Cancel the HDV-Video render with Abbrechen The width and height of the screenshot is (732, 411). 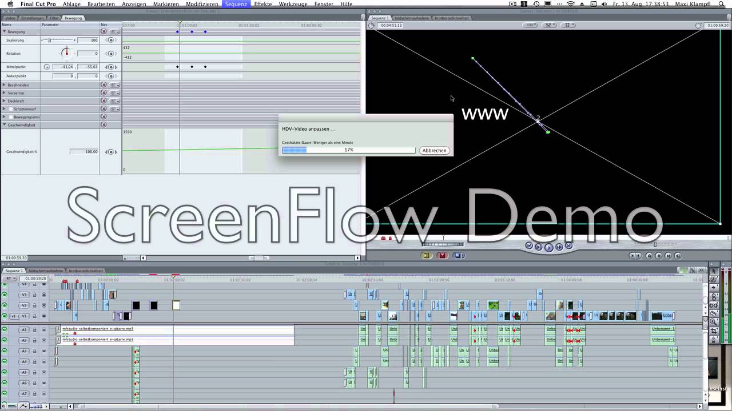point(434,150)
